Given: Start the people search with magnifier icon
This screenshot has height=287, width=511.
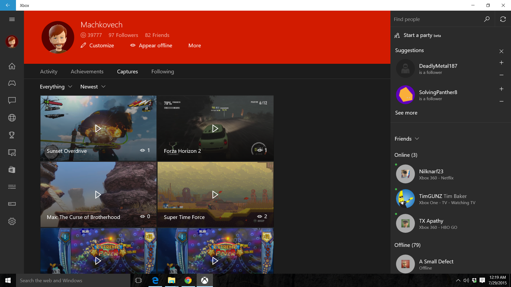Looking at the screenshot, I should (x=487, y=19).
